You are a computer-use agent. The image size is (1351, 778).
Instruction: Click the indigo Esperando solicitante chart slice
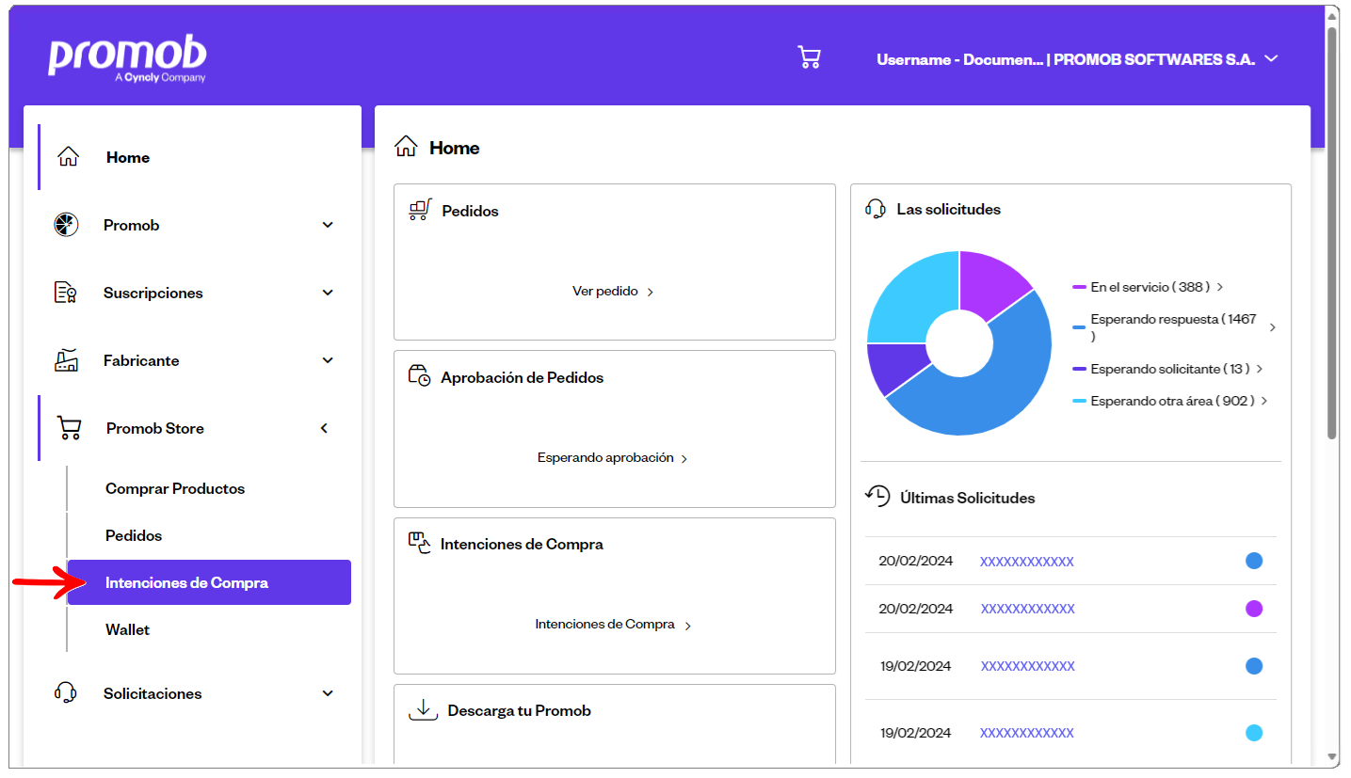coord(894,365)
